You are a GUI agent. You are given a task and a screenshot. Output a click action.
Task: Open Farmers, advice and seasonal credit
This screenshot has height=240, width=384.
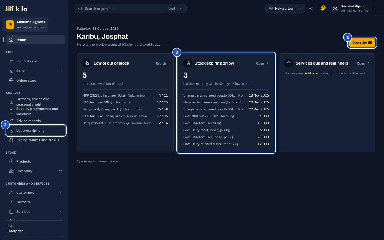tap(36, 102)
